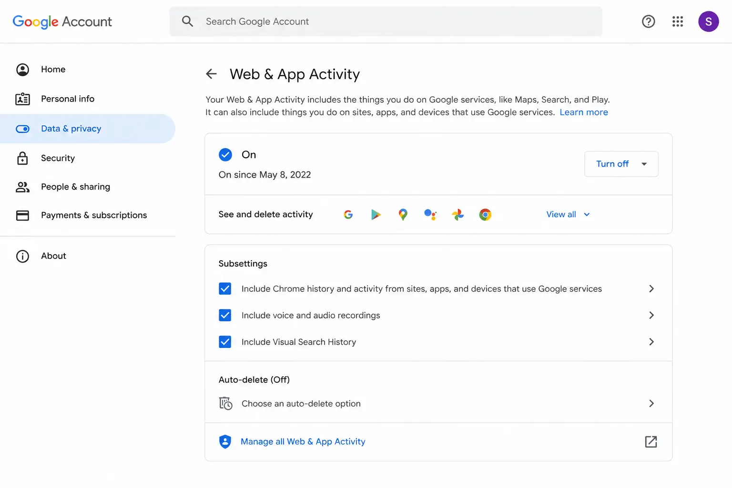Click the Payments credit card icon
732x488 pixels.
point(22,215)
